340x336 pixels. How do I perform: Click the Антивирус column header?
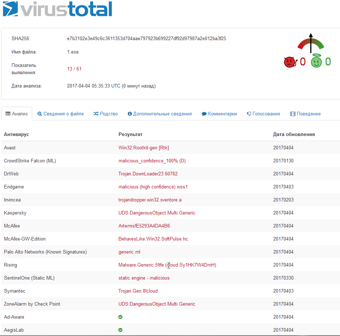point(16,135)
